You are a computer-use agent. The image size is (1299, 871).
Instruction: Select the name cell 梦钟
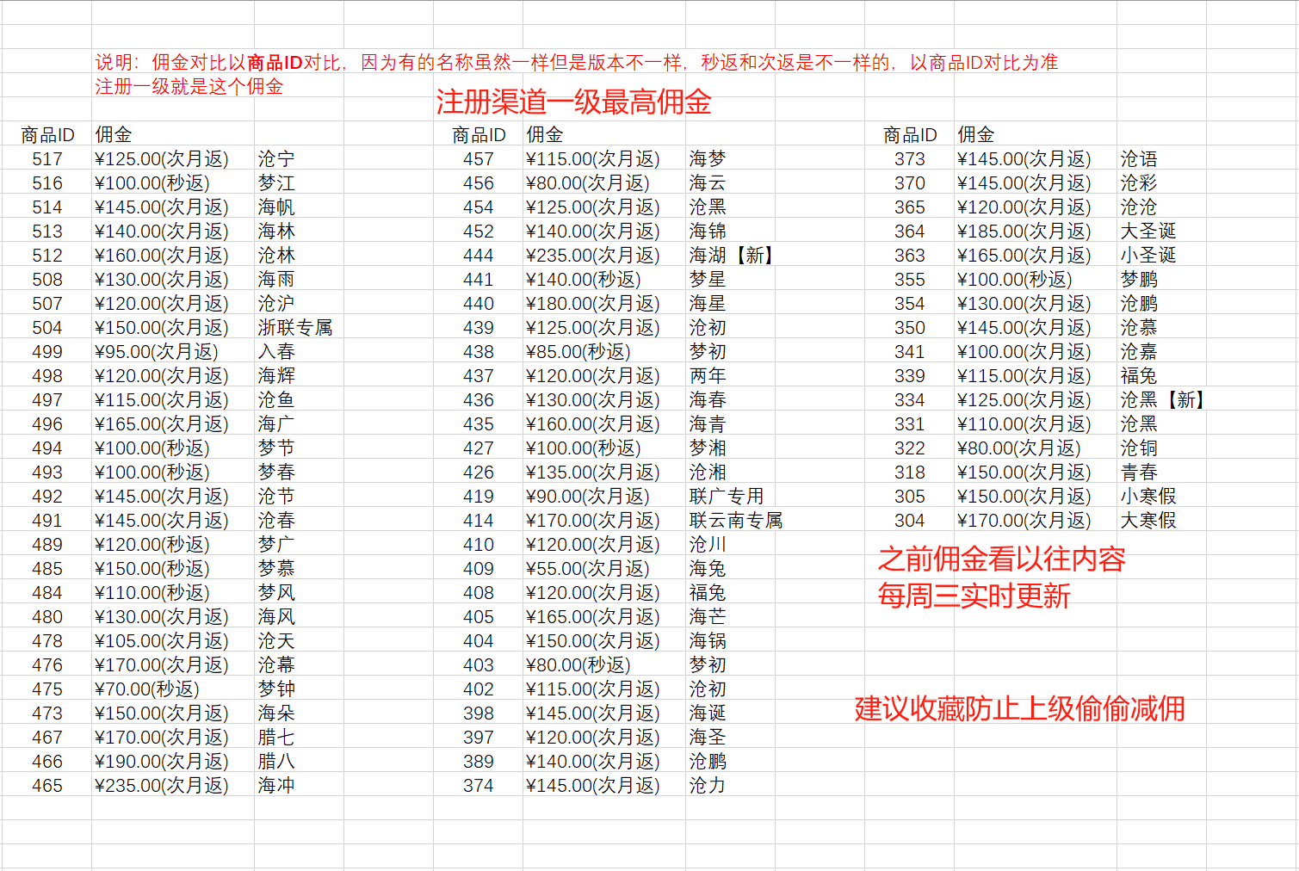click(299, 689)
